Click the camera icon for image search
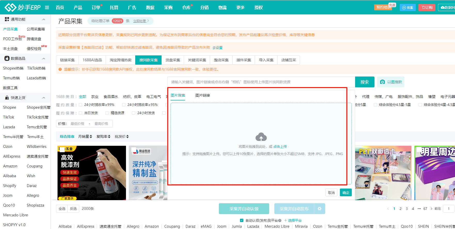Screen dimensions: 455x229 [x=382, y=82]
